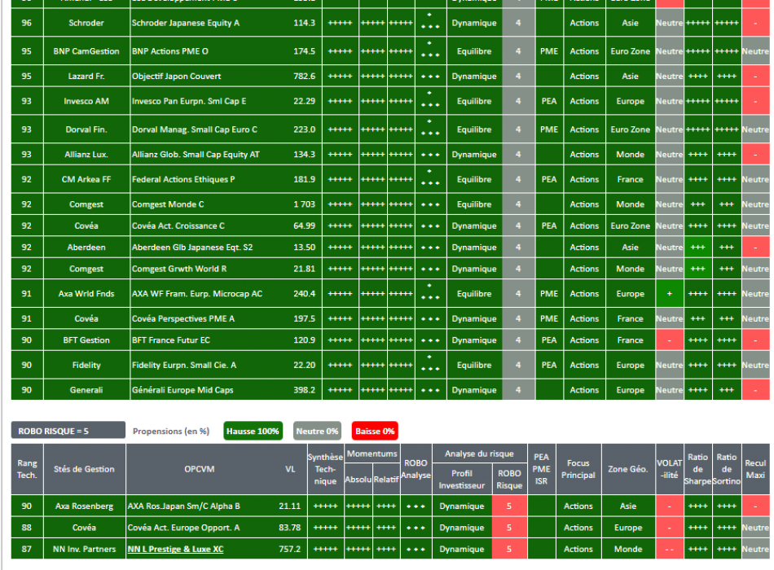The width and height of the screenshot is (774, 570).
Task: Click the NN Inv. Partners company cell
Action: pos(85,549)
